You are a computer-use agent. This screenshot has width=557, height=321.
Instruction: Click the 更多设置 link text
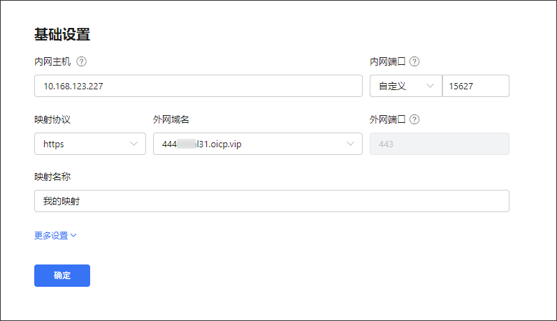(51, 236)
